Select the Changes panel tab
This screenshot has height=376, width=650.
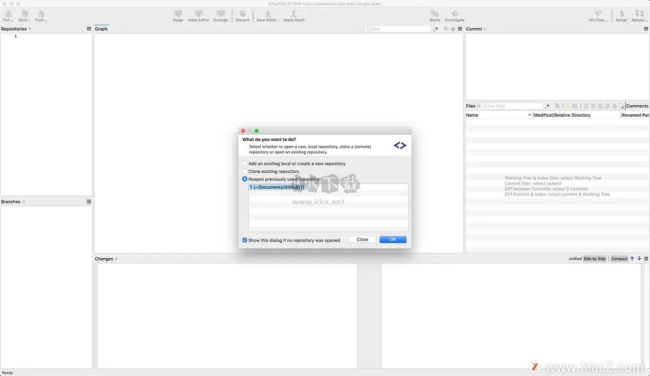(x=104, y=259)
